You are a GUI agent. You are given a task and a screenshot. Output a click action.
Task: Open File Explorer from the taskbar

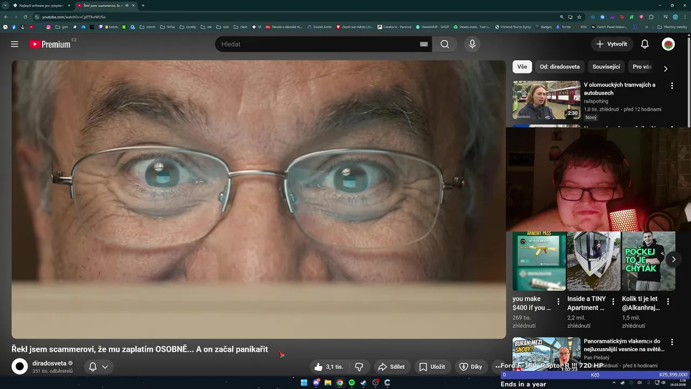328,383
